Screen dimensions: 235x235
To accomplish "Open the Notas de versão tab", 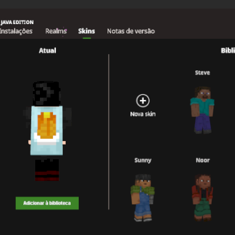I will (131, 31).
